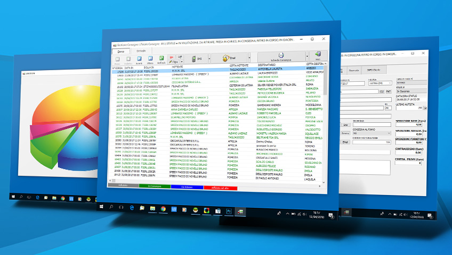Open the SMS phone button
The image size is (452, 255).
[197, 59]
